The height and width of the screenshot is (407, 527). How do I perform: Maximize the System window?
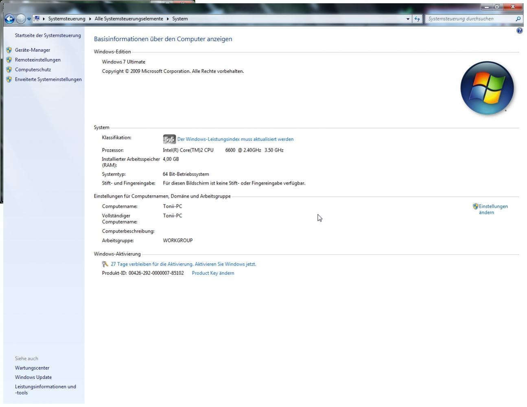click(x=497, y=7)
